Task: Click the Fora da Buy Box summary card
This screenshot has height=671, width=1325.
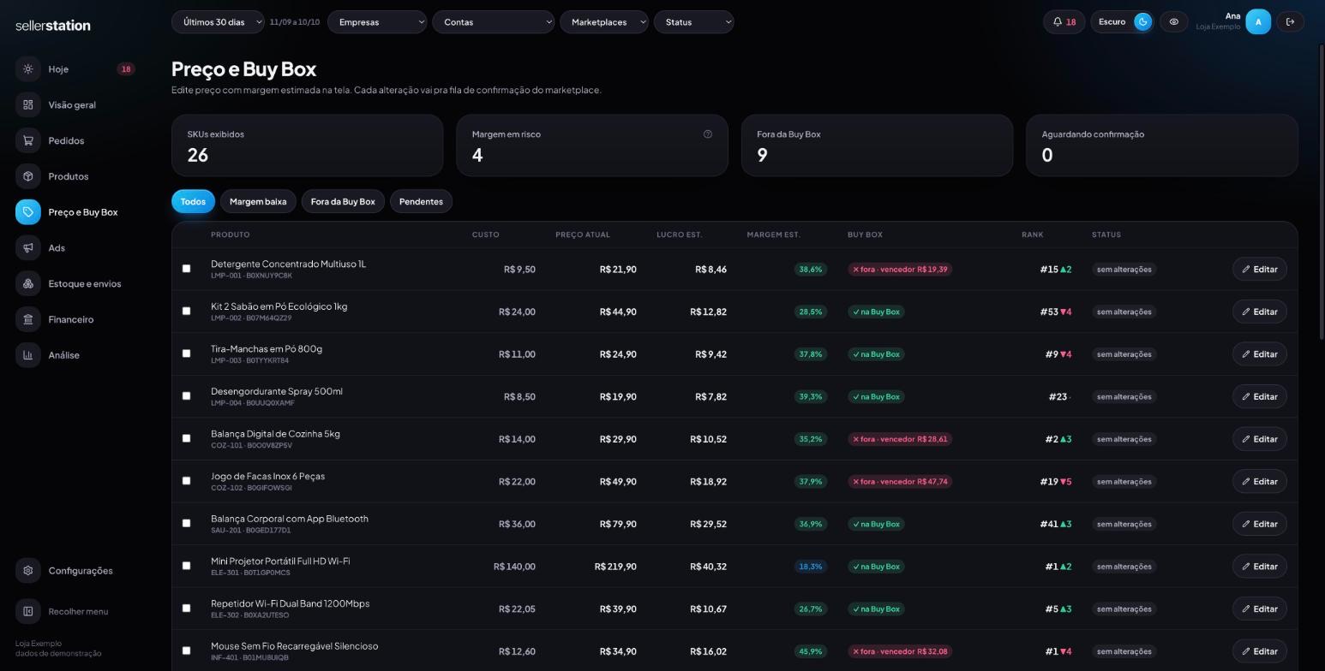Action: [x=877, y=145]
